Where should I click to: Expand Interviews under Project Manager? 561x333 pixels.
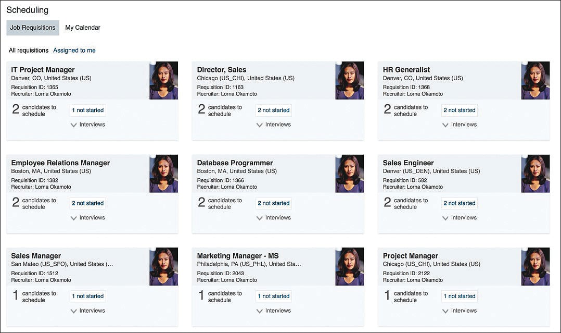pyautogui.click(x=460, y=310)
